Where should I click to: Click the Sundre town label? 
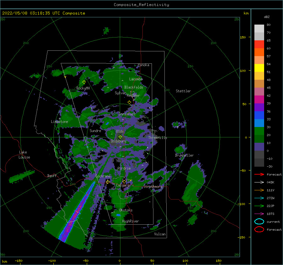tap(95, 131)
